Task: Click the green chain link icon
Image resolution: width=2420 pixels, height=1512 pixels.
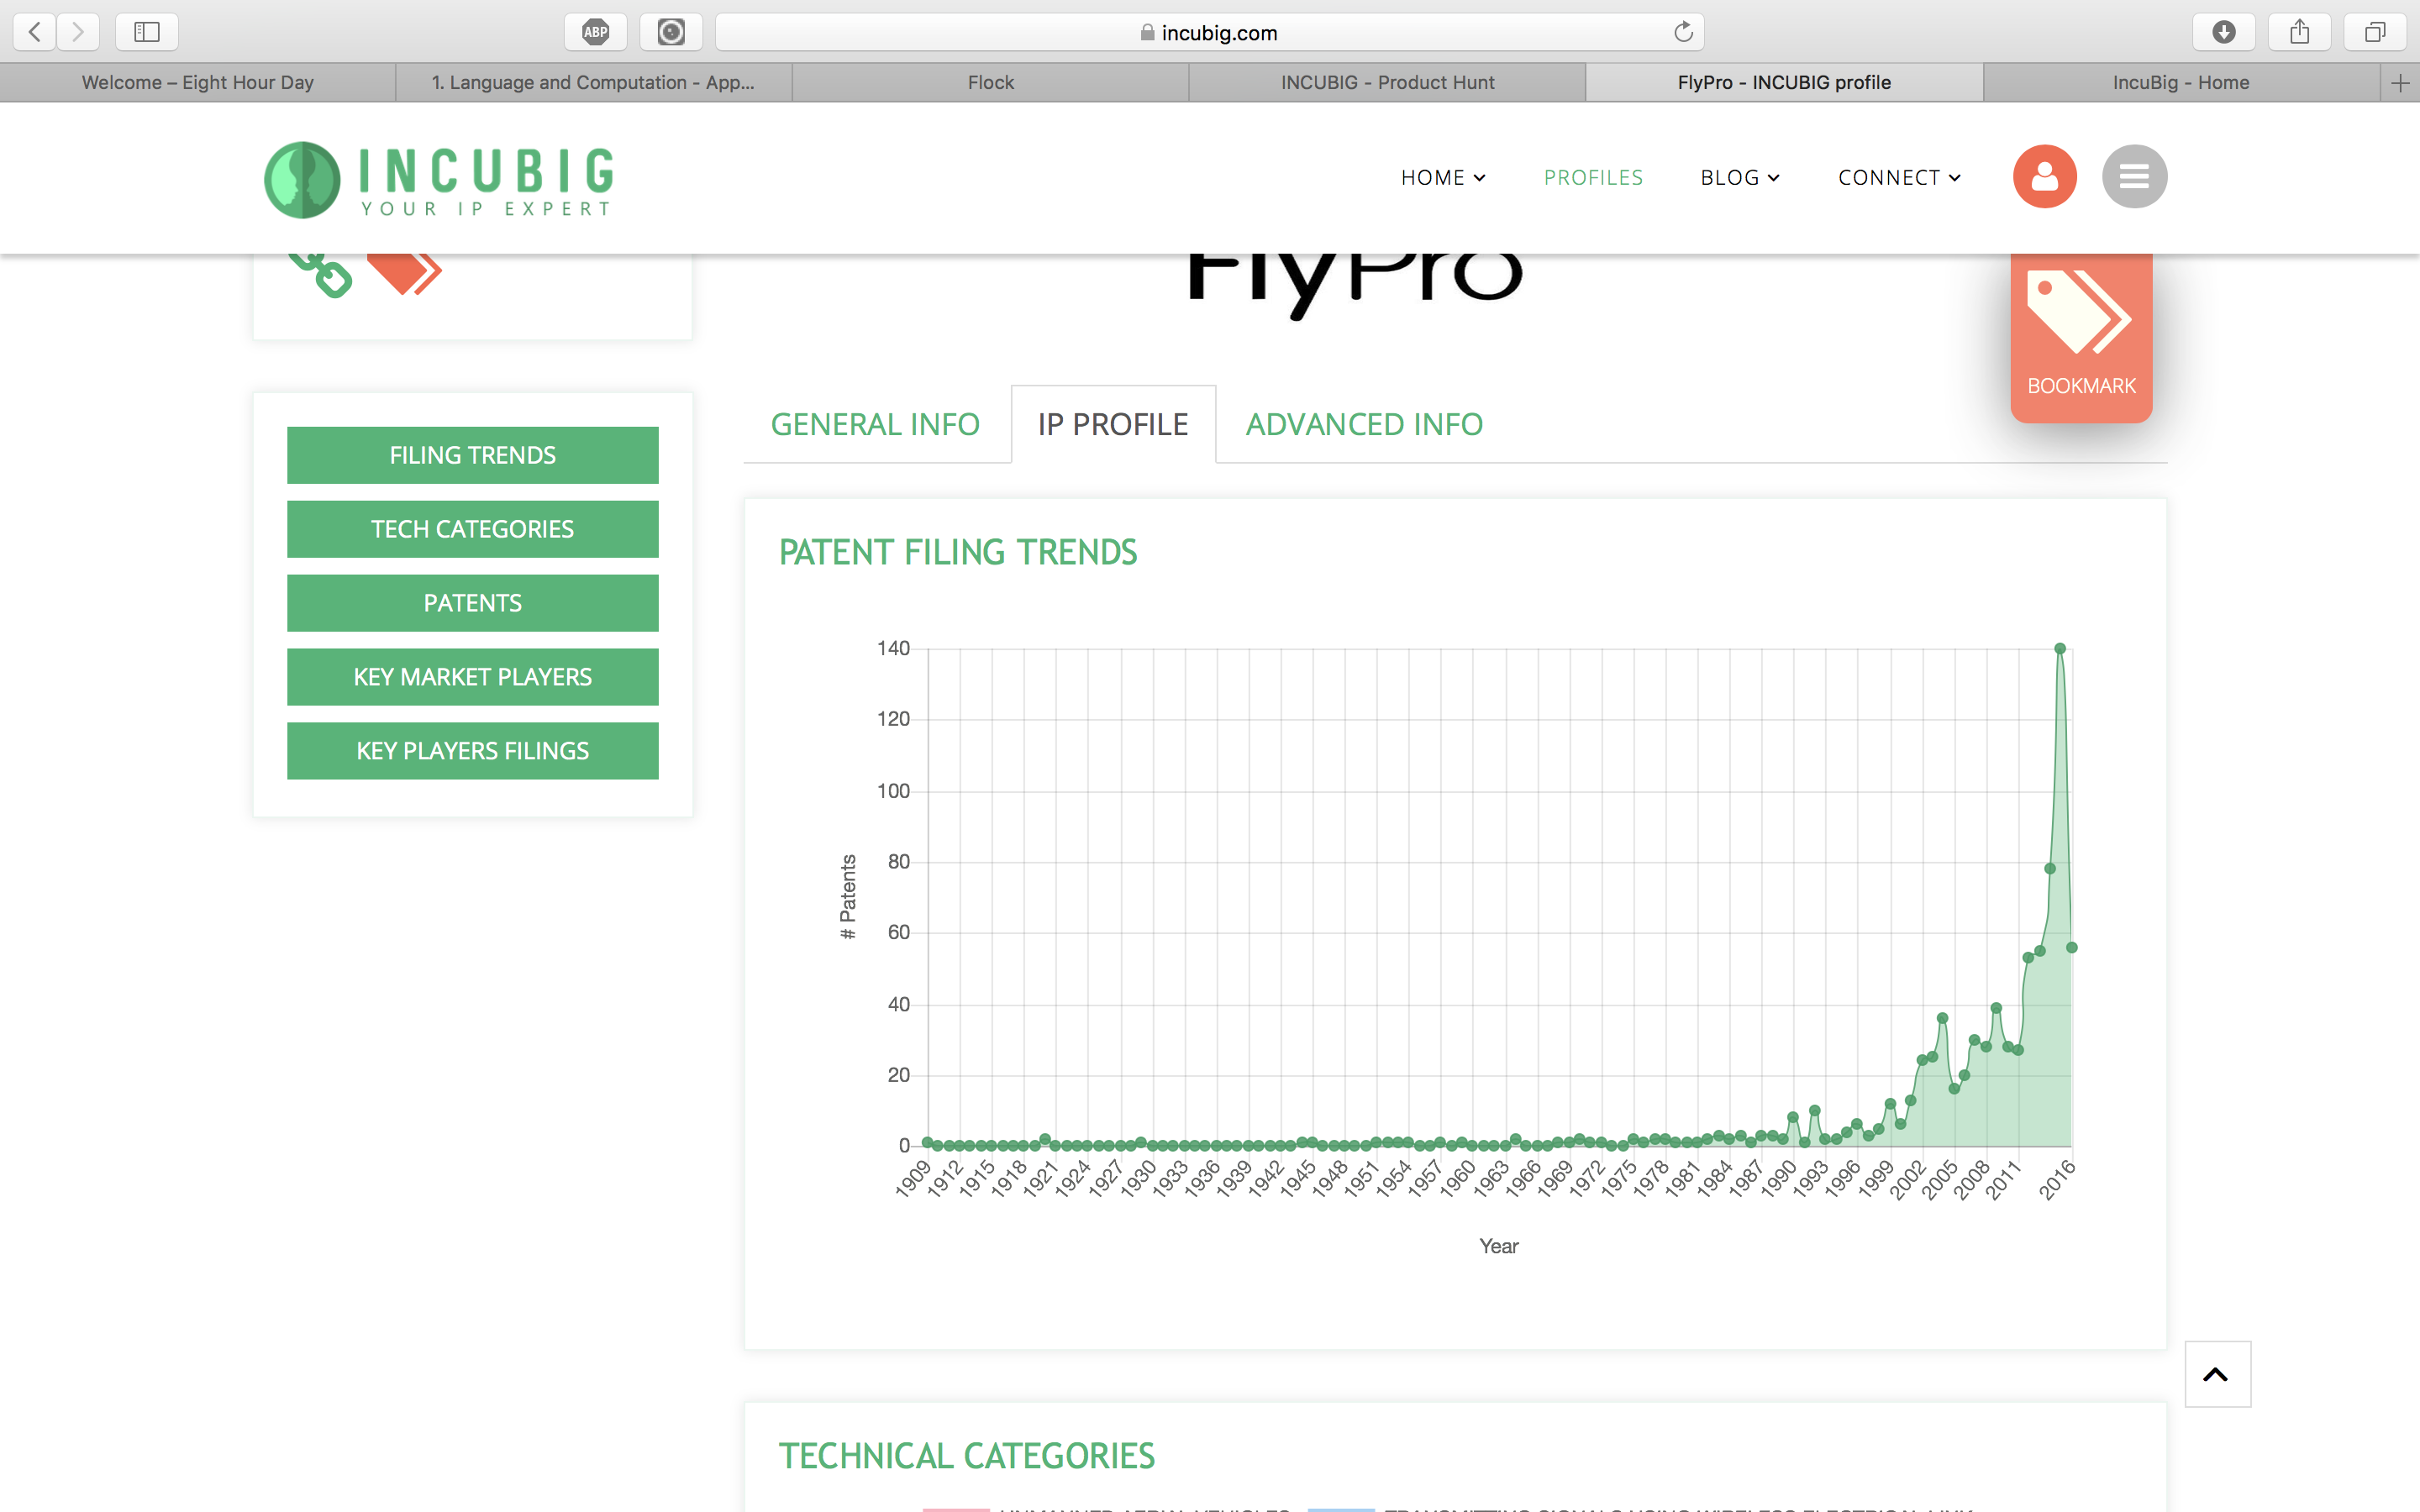Action: [x=322, y=274]
